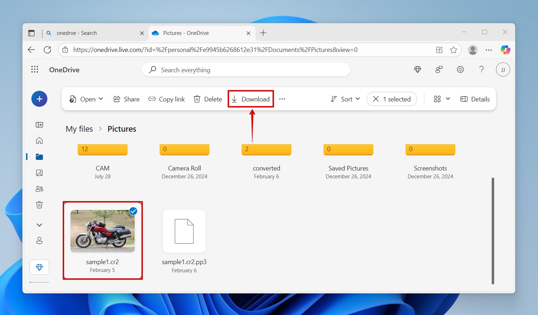Clear the selection using the X beside 1 selected
The height and width of the screenshot is (315, 538).
pos(376,99)
